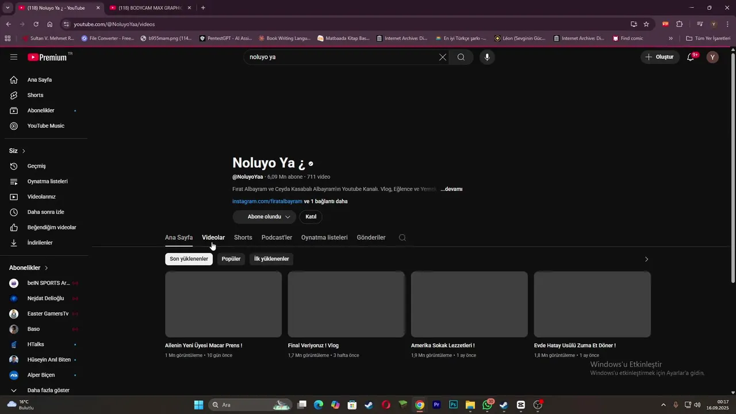
Task: Reload the page in Chrome
Action: tap(36, 24)
